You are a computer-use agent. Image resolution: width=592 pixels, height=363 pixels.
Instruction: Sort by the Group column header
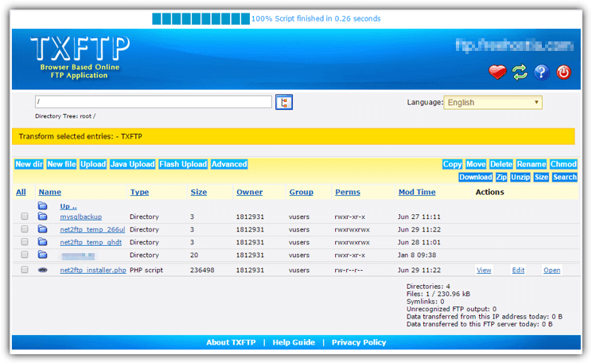tap(302, 193)
